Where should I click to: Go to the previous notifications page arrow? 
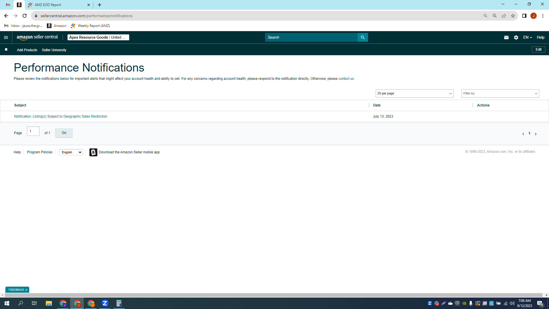(x=523, y=134)
